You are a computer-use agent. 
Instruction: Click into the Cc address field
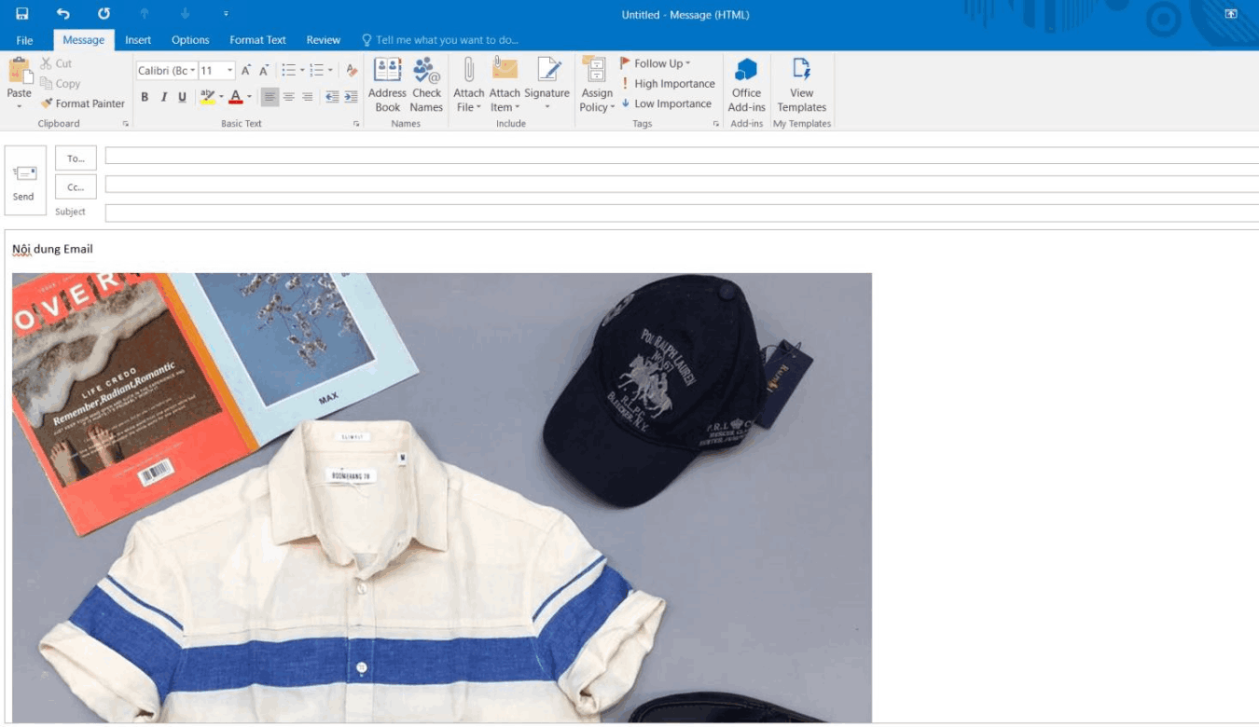click(x=682, y=185)
